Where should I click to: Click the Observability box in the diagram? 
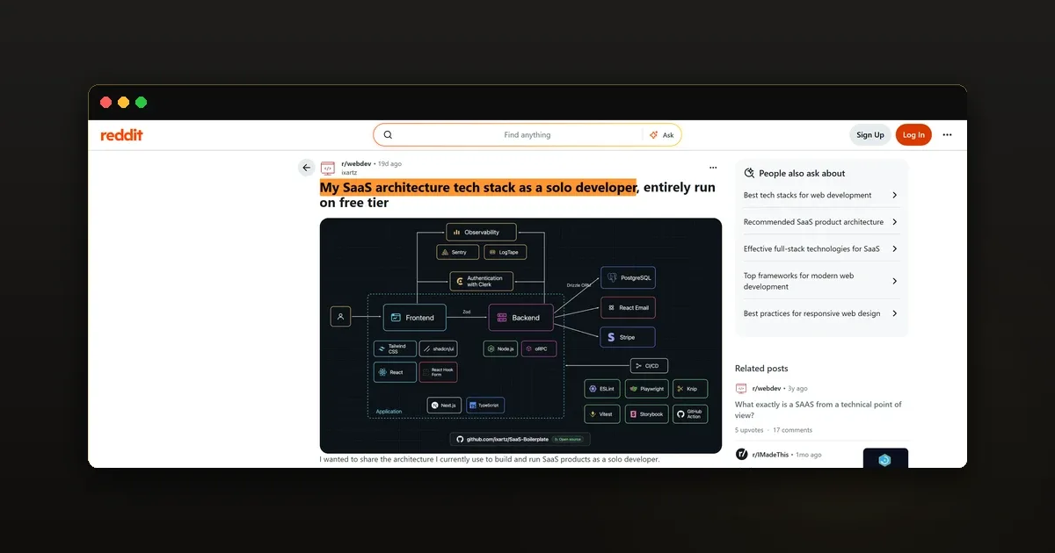pyautogui.click(x=481, y=232)
